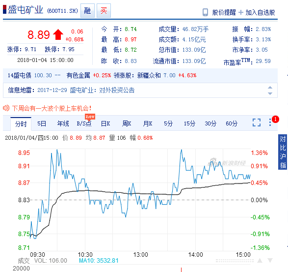This screenshot has height=272, width=288.
Task: Click the dotted slider under the chart
Action: [235, 261]
